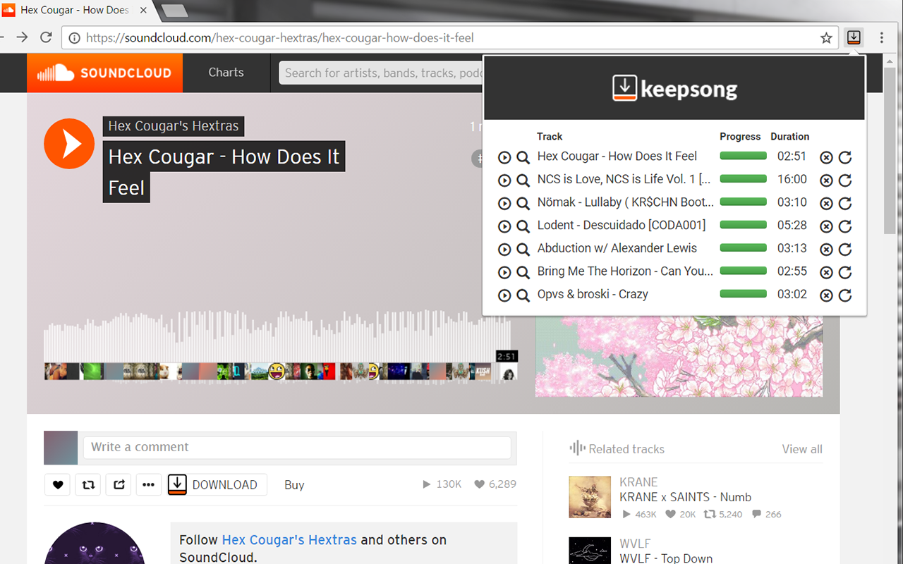Open KRANE x SAINTS - Numb track
The height and width of the screenshot is (564, 903).
(x=685, y=497)
